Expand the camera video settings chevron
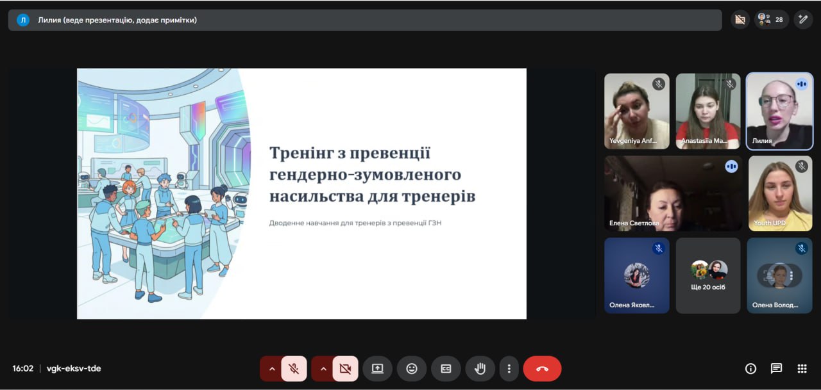Image resolution: width=821 pixels, height=390 pixels. (323, 369)
